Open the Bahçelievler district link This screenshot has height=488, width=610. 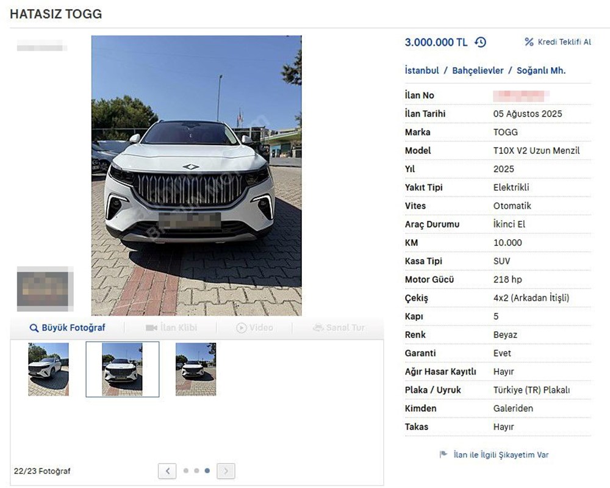(478, 70)
